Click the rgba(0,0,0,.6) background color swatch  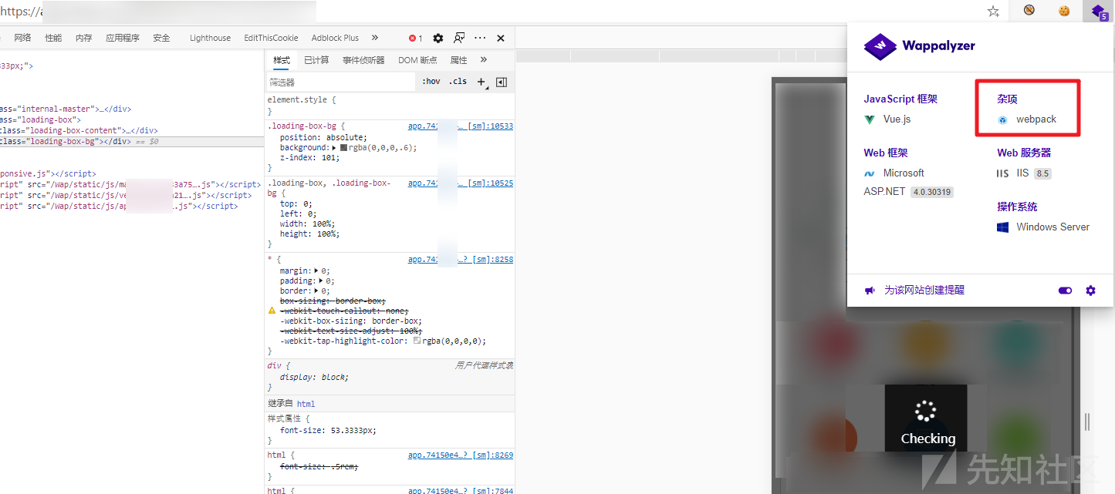pyautogui.click(x=344, y=147)
